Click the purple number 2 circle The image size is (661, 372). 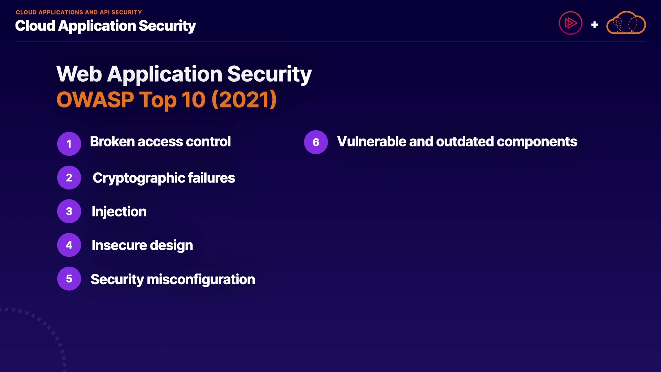[x=69, y=178]
